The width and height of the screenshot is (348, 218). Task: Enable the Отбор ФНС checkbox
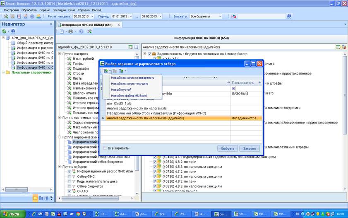tap(70, 177)
